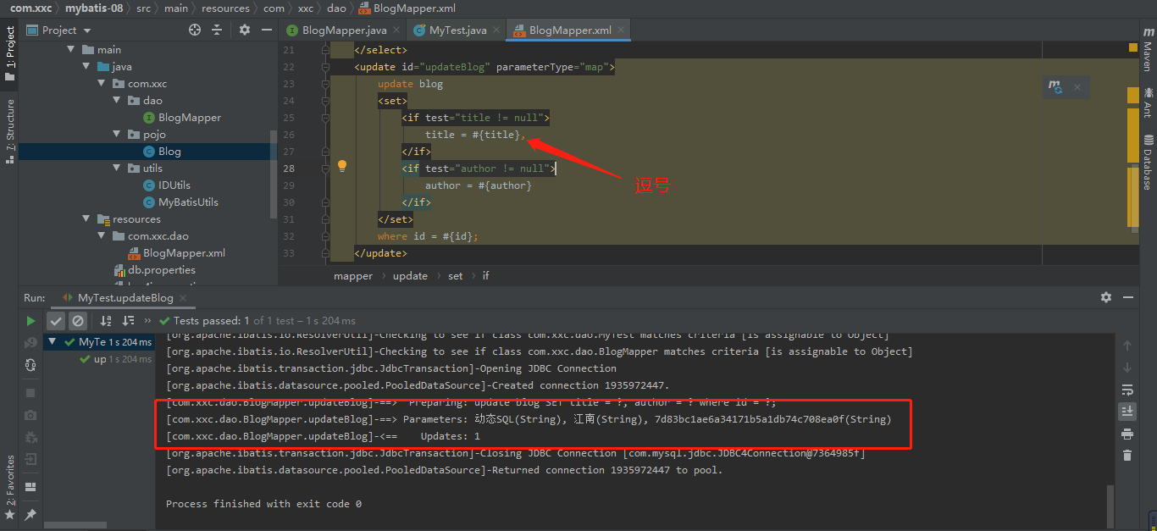Toggle the Structure tool window
This screenshot has height=531, width=1157.
pos(10,131)
